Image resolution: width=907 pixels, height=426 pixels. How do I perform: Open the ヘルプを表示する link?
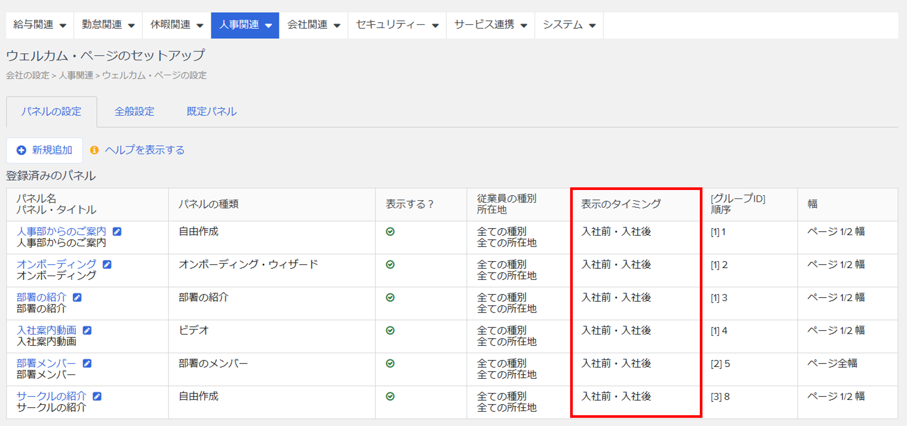[144, 150]
